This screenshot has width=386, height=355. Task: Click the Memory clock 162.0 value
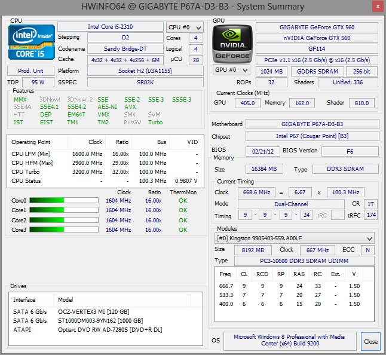pyautogui.click(x=302, y=103)
